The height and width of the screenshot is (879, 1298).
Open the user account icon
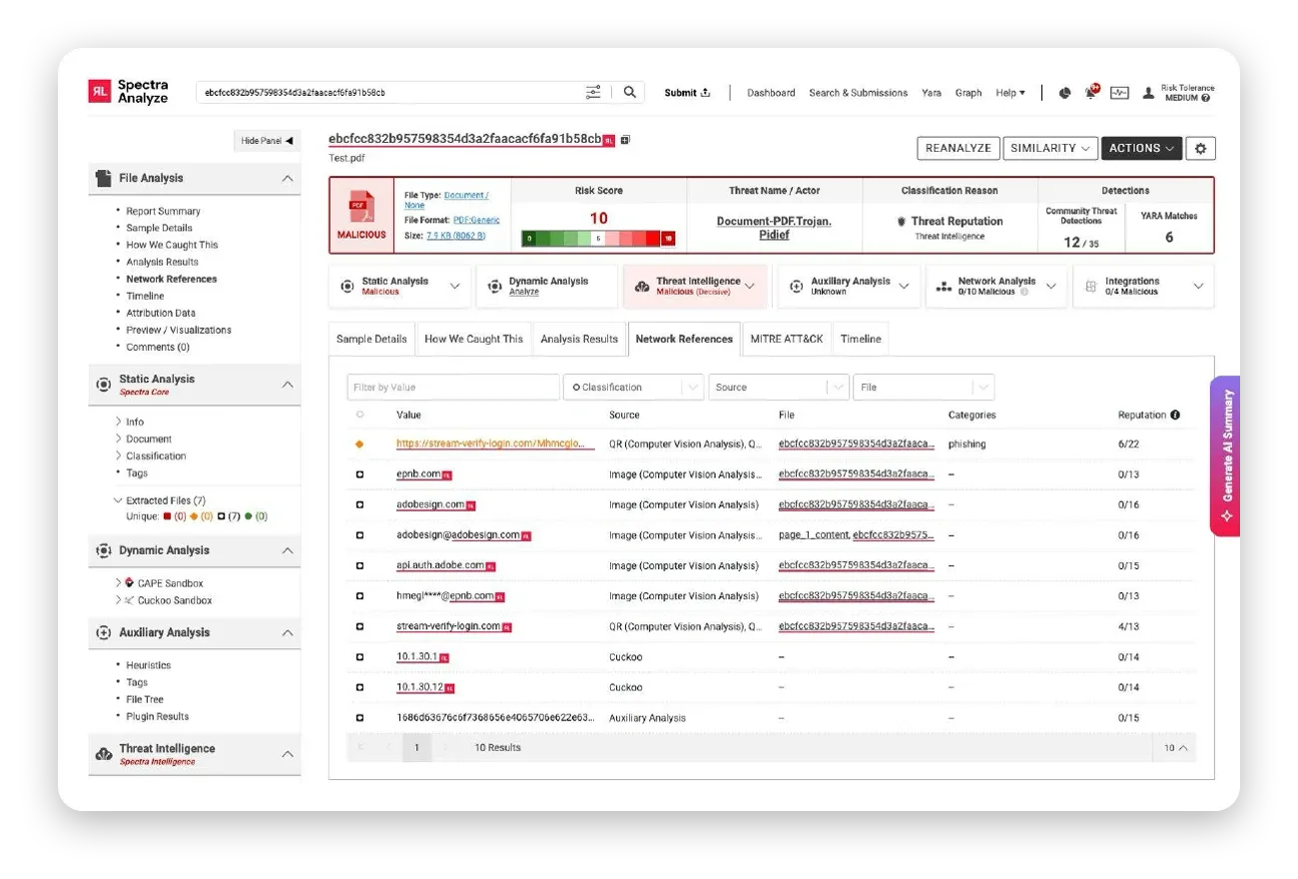point(1150,91)
